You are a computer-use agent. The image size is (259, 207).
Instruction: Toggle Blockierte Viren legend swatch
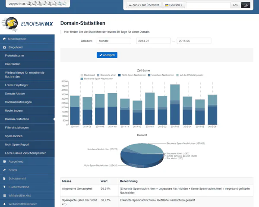click(x=98, y=75)
